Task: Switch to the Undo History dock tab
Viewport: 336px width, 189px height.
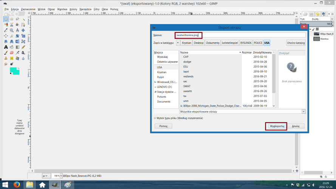Action: pos(317,14)
